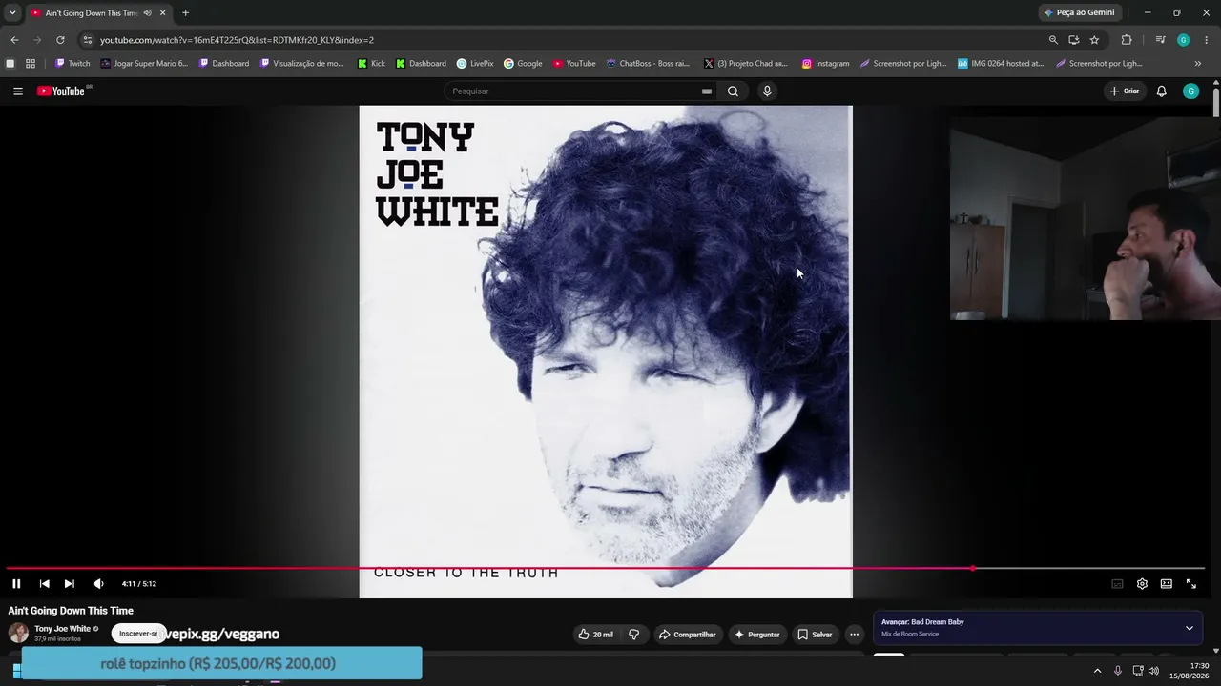
Task: View site information icon in address bar
Action: [87, 40]
